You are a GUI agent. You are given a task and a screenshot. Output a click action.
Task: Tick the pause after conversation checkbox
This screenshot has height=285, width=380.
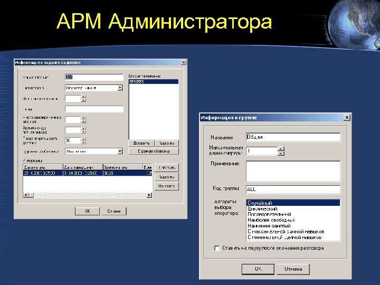coord(217,248)
